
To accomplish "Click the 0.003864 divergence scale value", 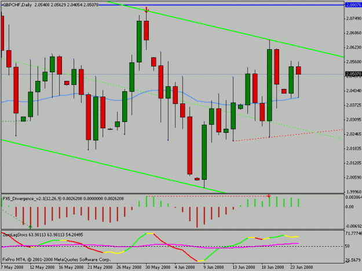I will click(x=353, y=197).
